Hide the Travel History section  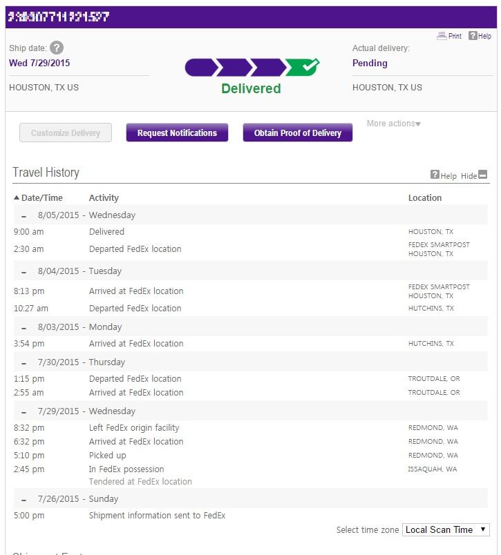(482, 175)
